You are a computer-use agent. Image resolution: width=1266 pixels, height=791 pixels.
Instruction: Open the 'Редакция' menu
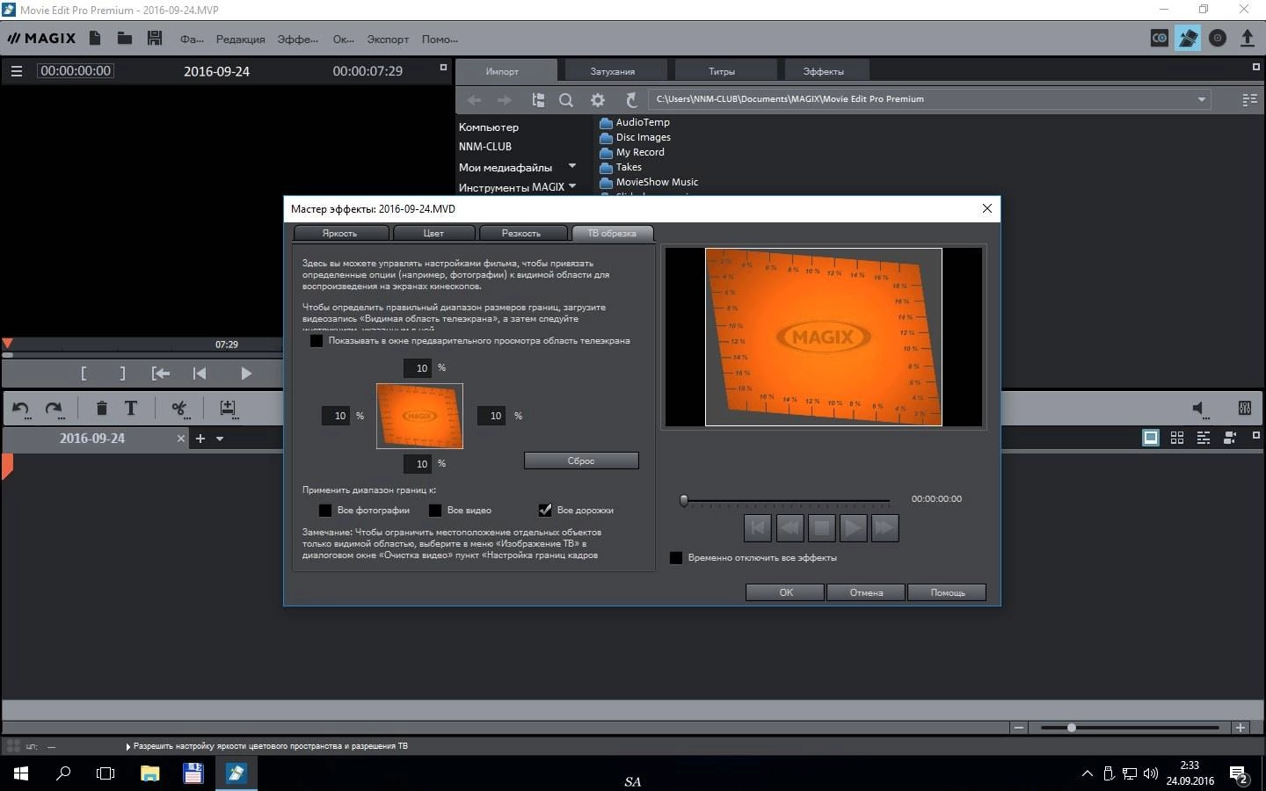click(240, 40)
